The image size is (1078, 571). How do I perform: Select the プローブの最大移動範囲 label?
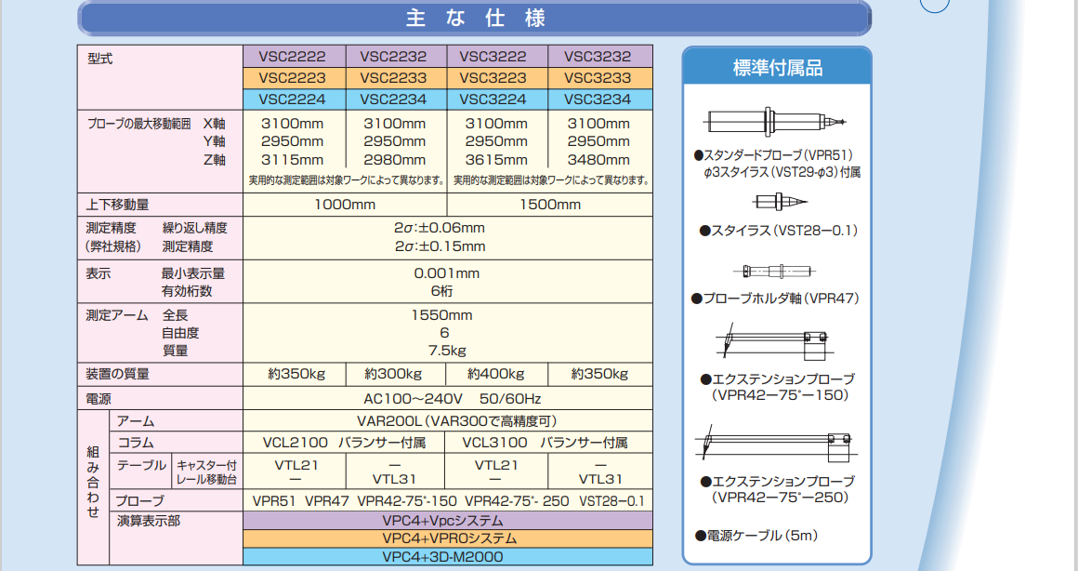[138, 124]
